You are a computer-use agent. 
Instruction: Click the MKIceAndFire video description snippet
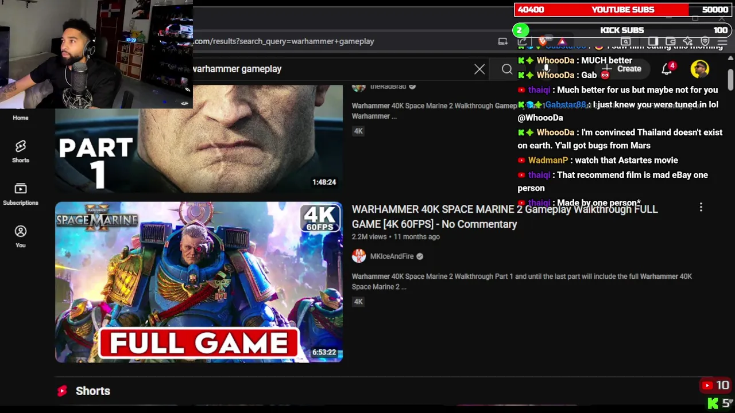[x=522, y=282]
